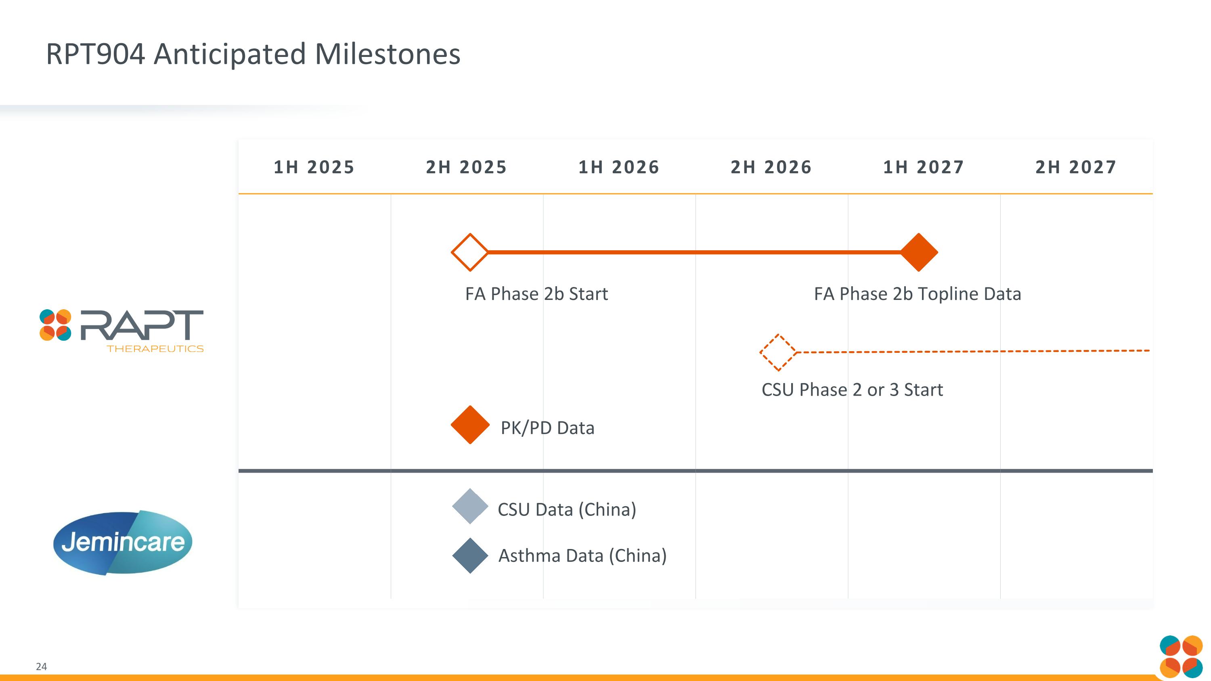The height and width of the screenshot is (681, 1211).
Task: Click the slide page number 24
Action: 41,666
